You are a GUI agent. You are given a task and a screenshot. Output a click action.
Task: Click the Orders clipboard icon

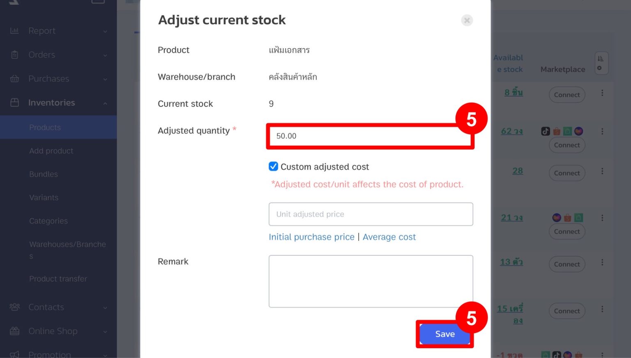tap(15, 54)
